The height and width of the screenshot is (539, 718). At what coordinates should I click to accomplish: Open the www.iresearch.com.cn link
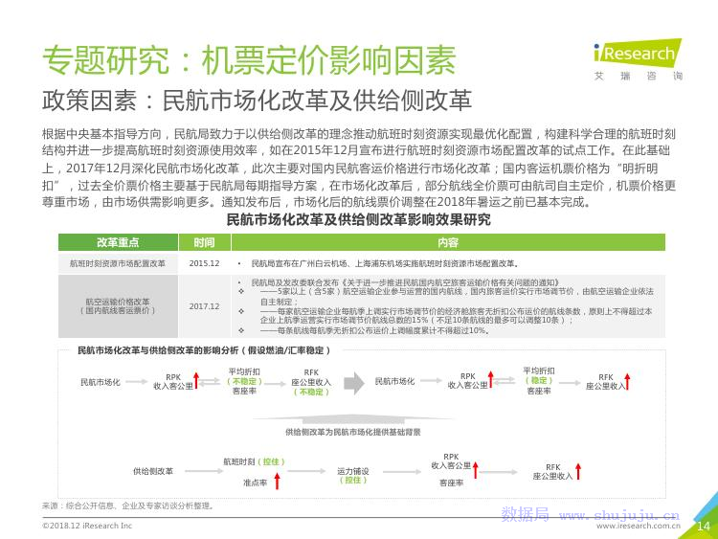(x=638, y=526)
